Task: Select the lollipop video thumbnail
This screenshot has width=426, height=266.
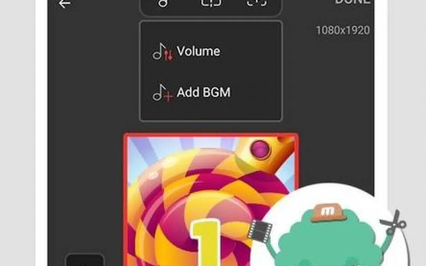Action: tap(211, 199)
